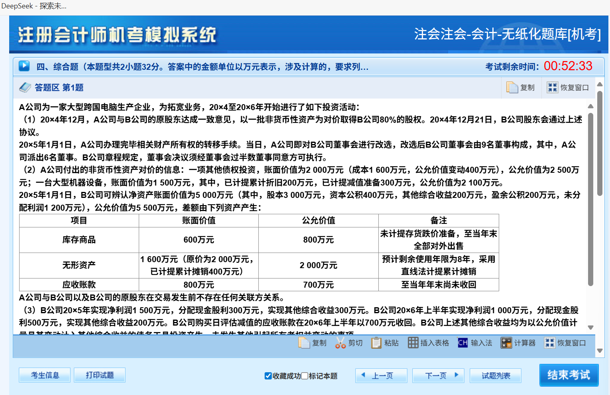The image size is (610, 395).
Task: Click the inner question scrollbar down arrow
Action: [x=590, y=328]
